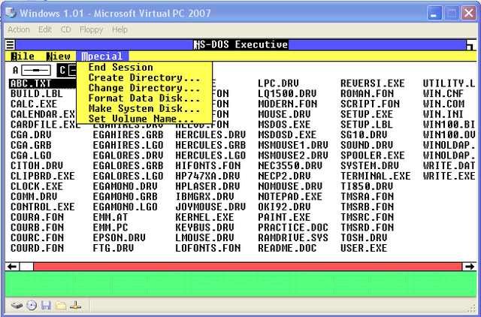The height and width of the screenshot is (317, 481).
Task: Click the hard disk status icon
Action: pos(17,305)
